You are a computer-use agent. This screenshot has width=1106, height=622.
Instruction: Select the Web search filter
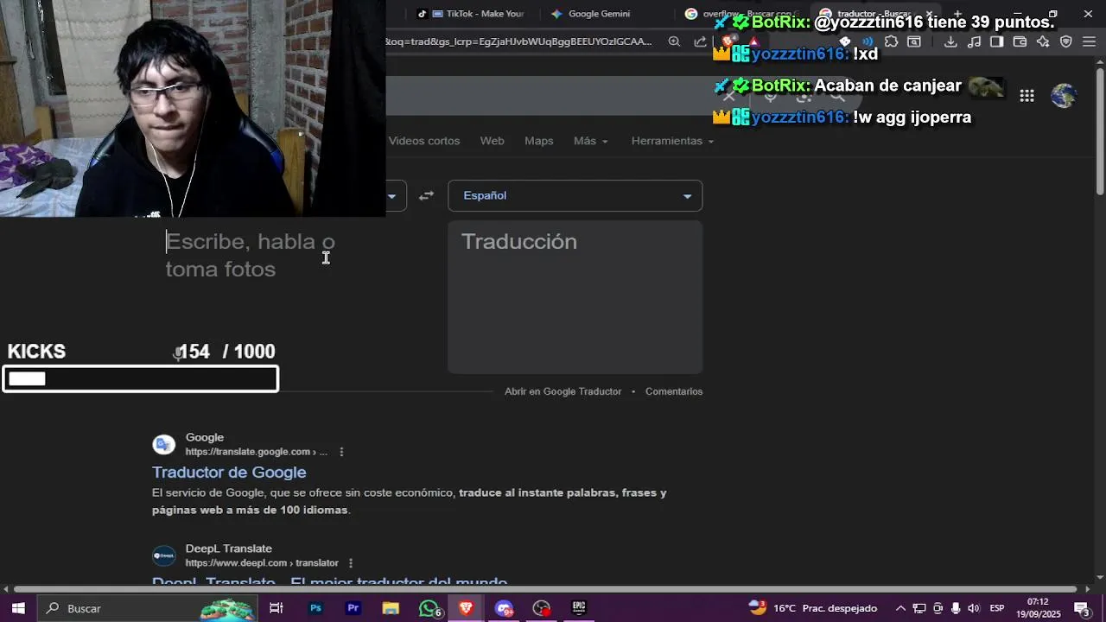492,141
